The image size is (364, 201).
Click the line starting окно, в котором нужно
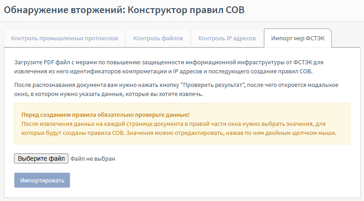pyautogui.click(x=109, y=95)
